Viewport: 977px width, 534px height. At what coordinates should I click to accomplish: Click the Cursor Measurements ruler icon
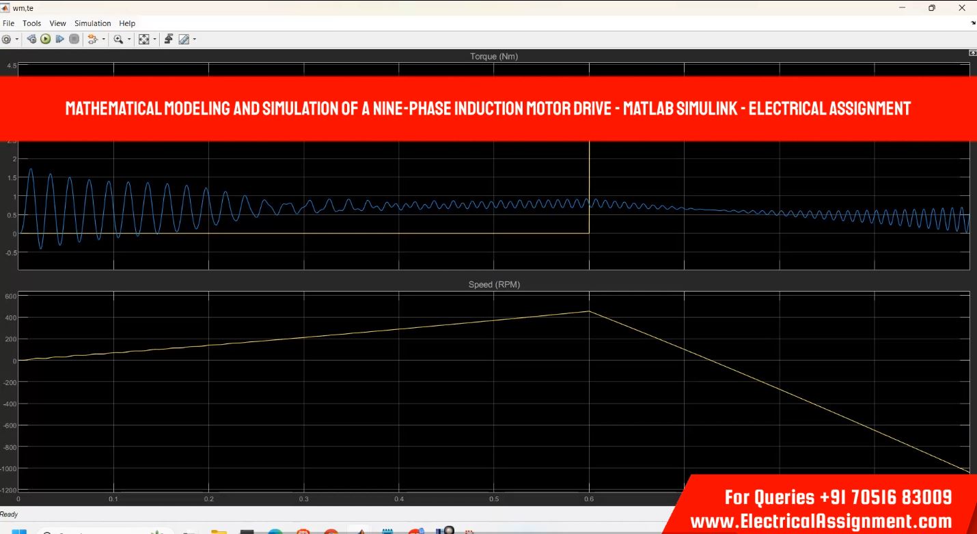(184, 40)
